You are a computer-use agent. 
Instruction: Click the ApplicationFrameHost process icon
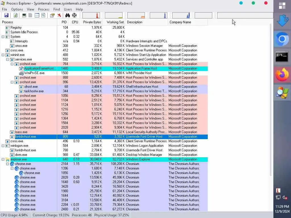click(21, 69)
